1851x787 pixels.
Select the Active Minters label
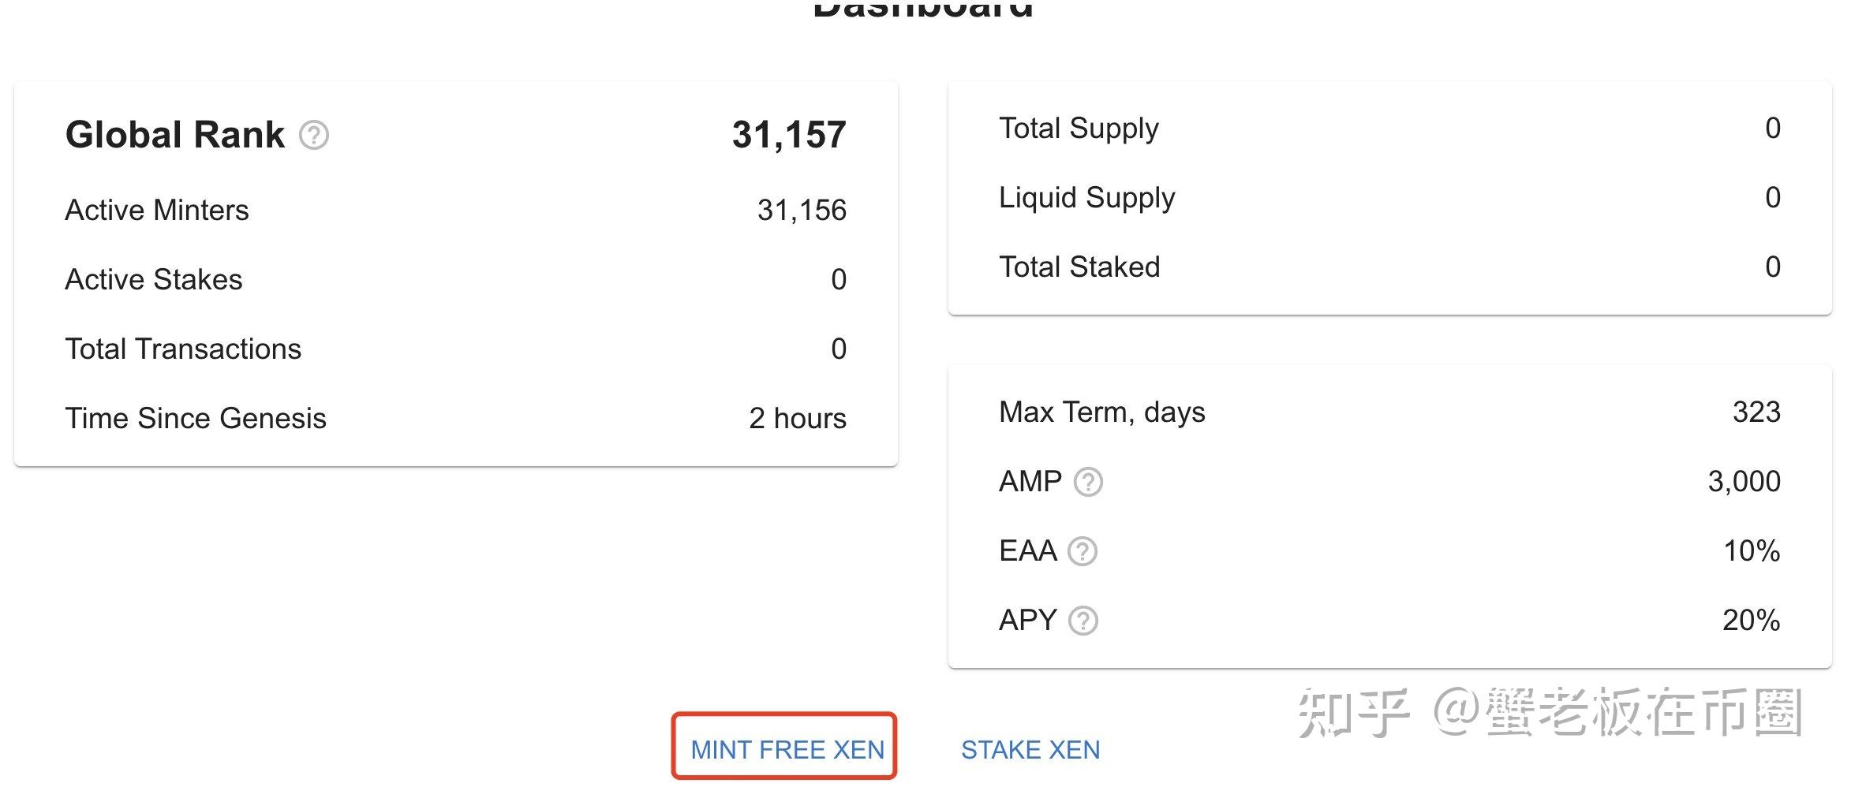click(x=157, y=210)
